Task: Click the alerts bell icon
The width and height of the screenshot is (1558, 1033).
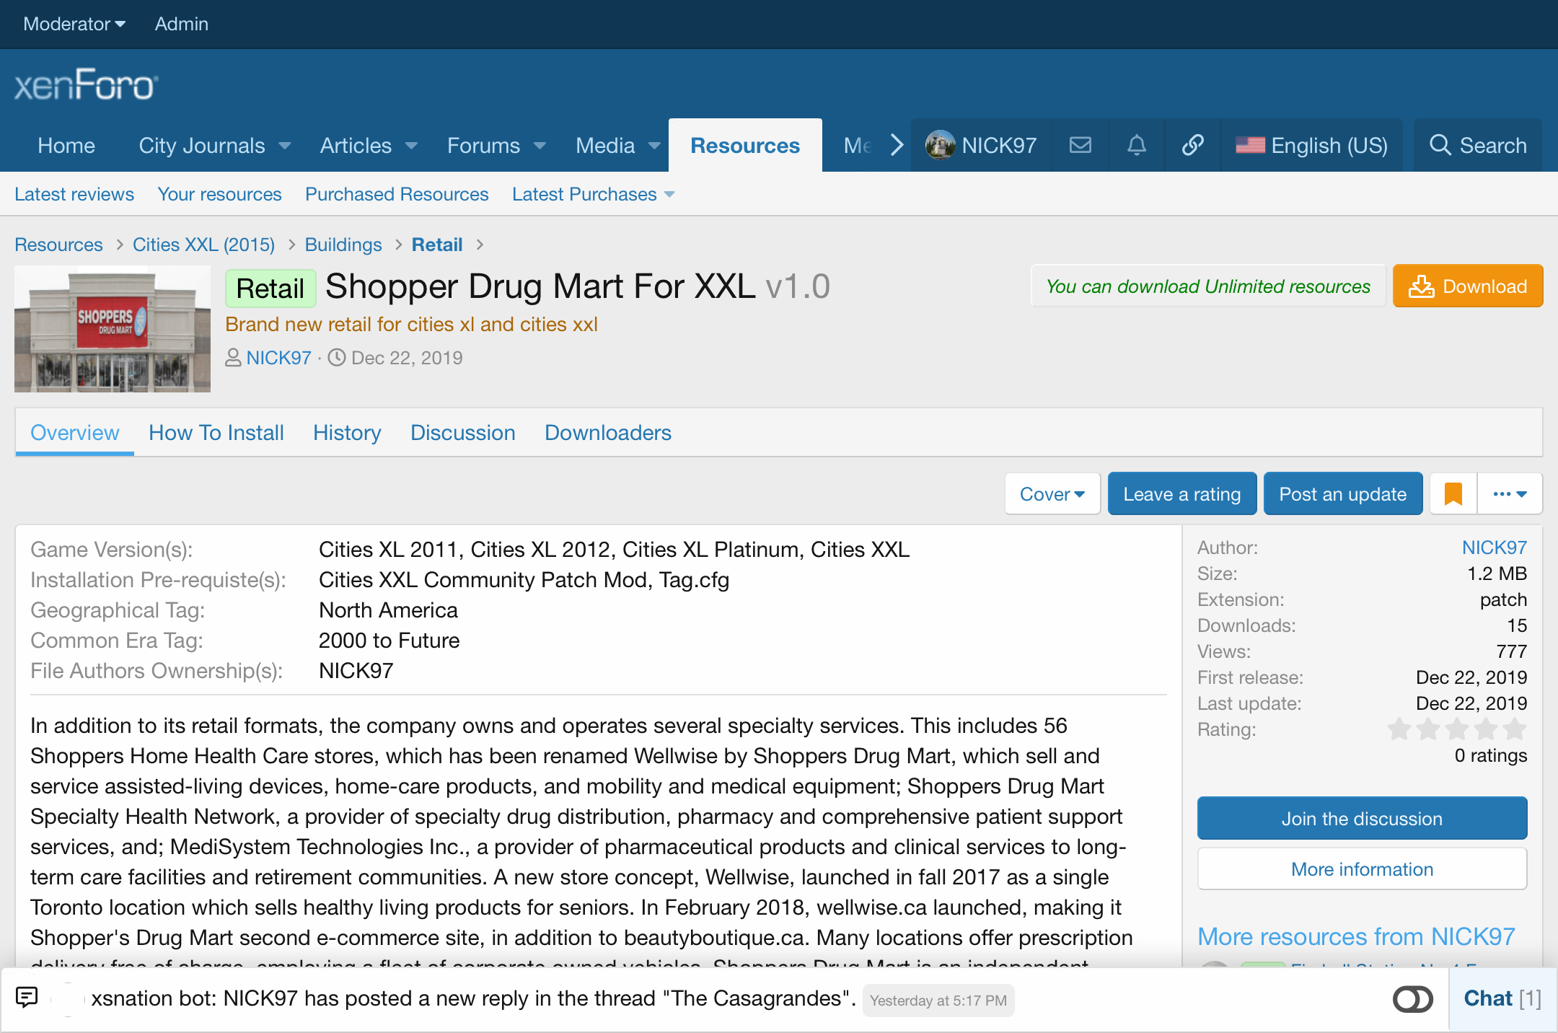Action: point(1136,146)
